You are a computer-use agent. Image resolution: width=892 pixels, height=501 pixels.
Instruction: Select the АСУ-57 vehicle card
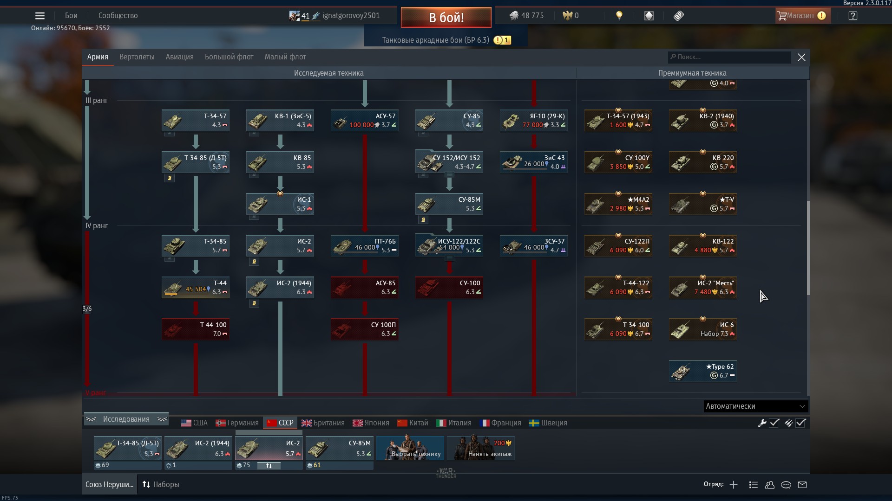365,121
